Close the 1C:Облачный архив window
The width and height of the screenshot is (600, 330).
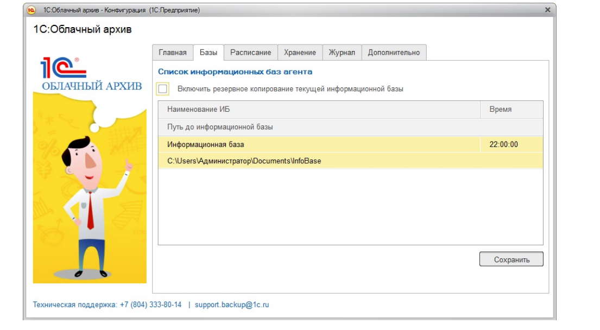pyautogui.click(x=547, y=10)
